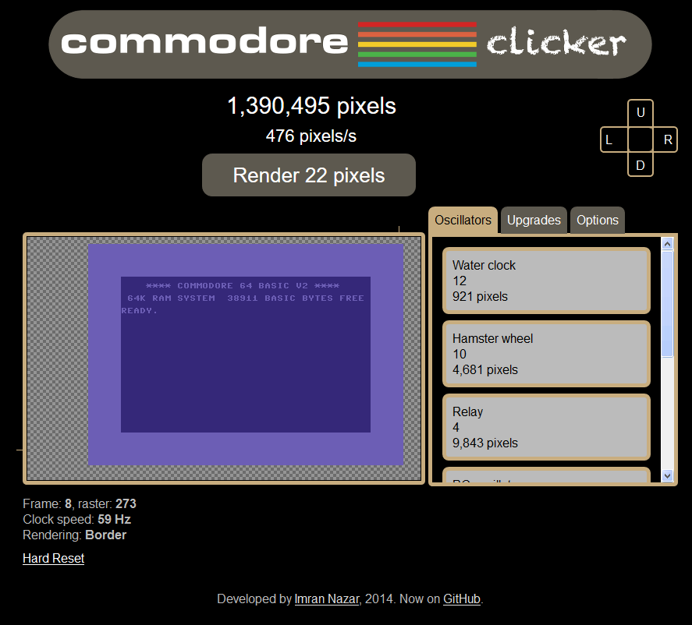
Task: Click the Commodore 64 screen preview
Action: tap(224, 358)
